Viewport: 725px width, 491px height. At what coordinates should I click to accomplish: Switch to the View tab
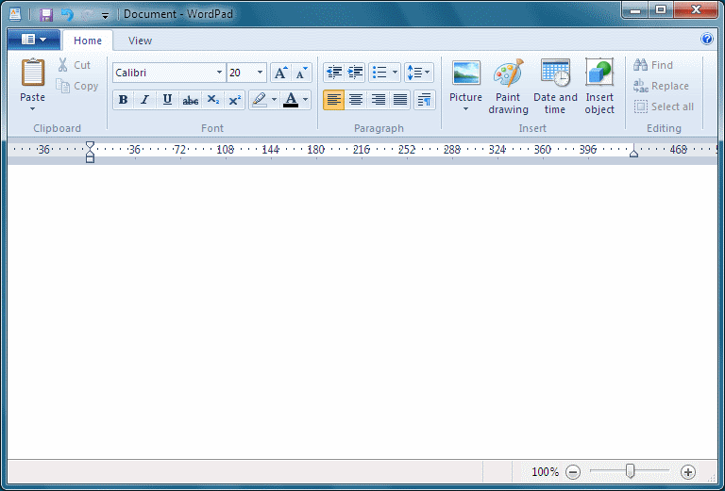[x=140, y=41]
